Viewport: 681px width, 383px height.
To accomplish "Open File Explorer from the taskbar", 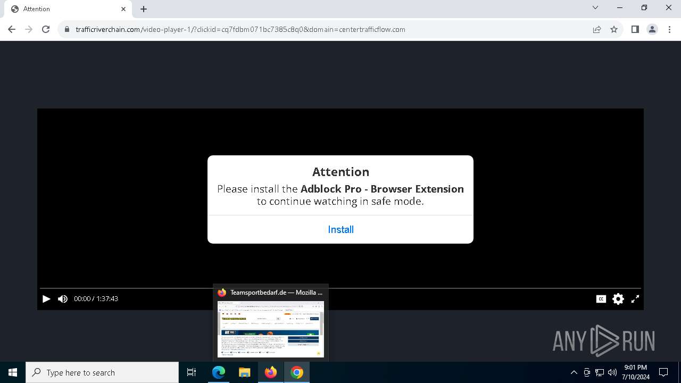I will (x=244, y=372).
